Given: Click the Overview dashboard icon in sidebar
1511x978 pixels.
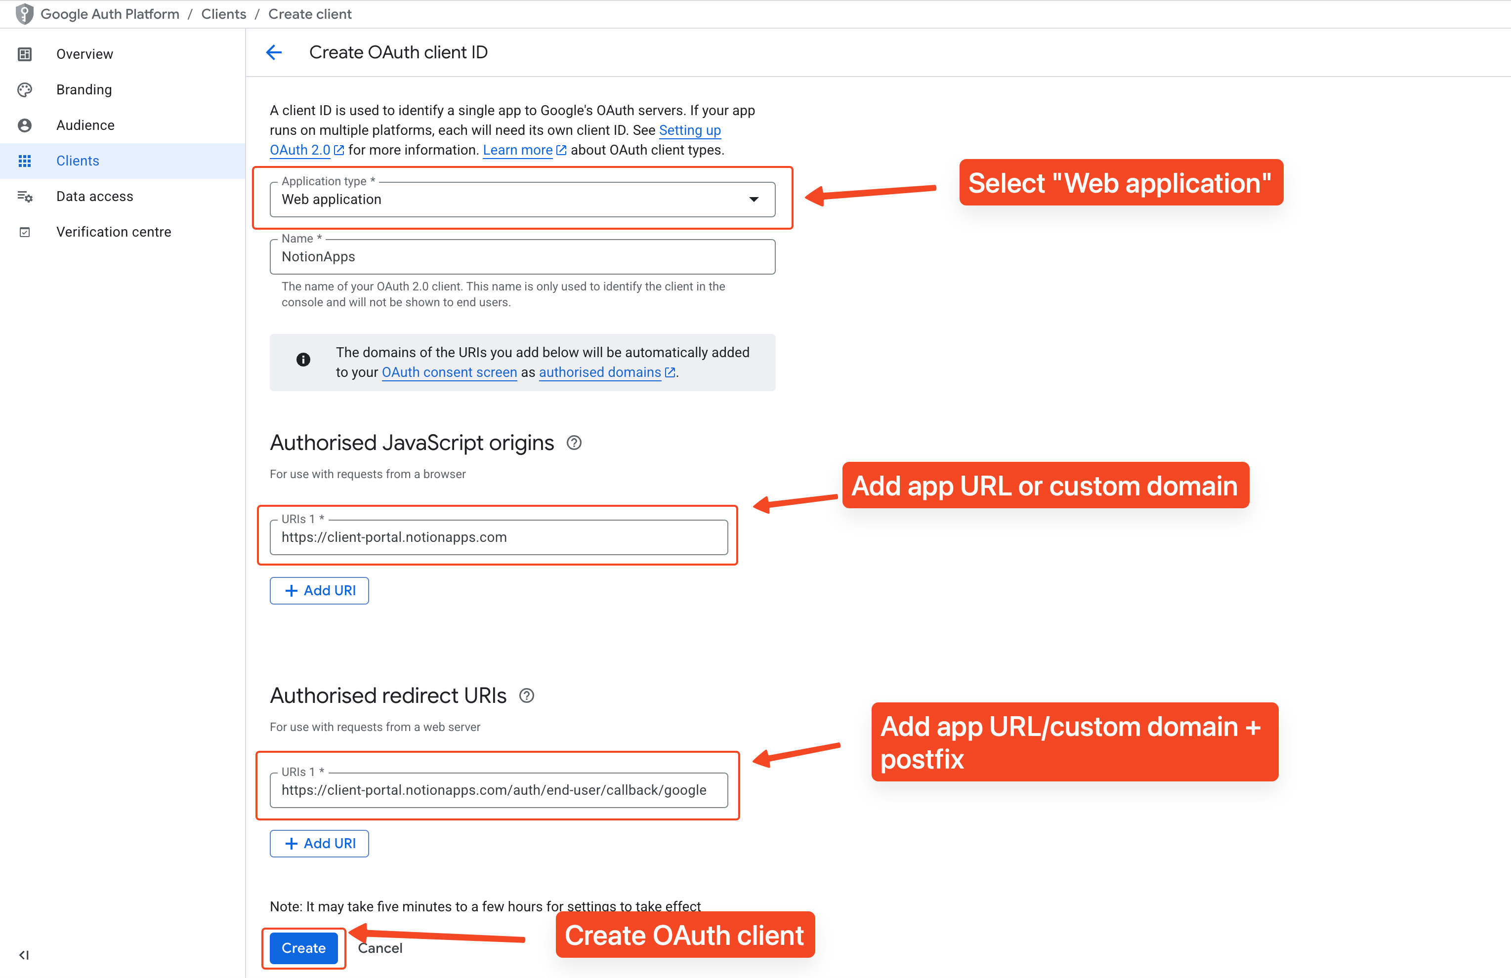Looking at the screenshot, I should 25,54.
